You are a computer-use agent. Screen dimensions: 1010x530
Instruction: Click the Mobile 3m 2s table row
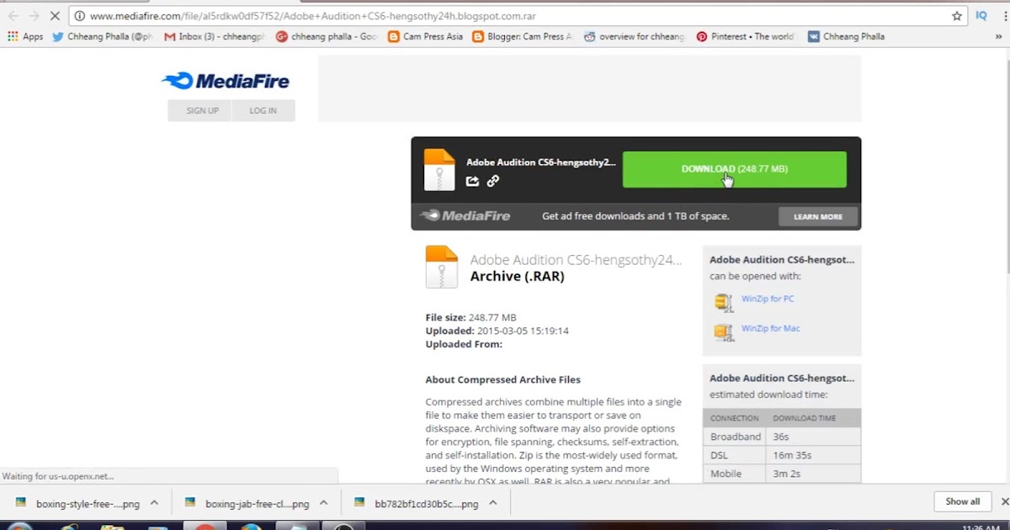click(782, 474)
